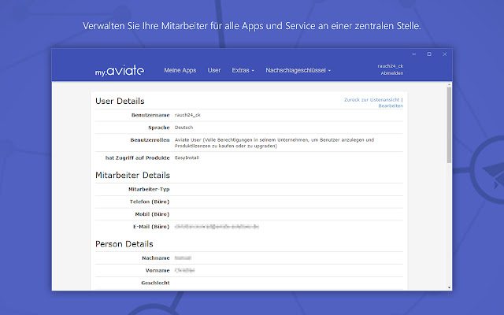
Task: Click the Geschlecht label
Action: (155, 283)
